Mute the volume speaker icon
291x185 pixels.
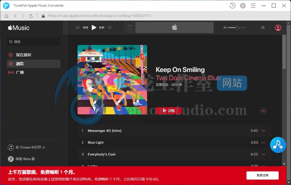[225, 27]
